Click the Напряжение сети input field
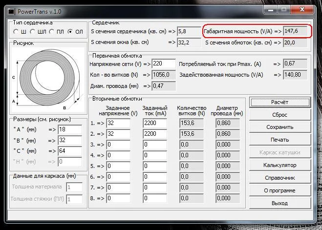The height and width of the screenshot is (230, 322). 164,64
